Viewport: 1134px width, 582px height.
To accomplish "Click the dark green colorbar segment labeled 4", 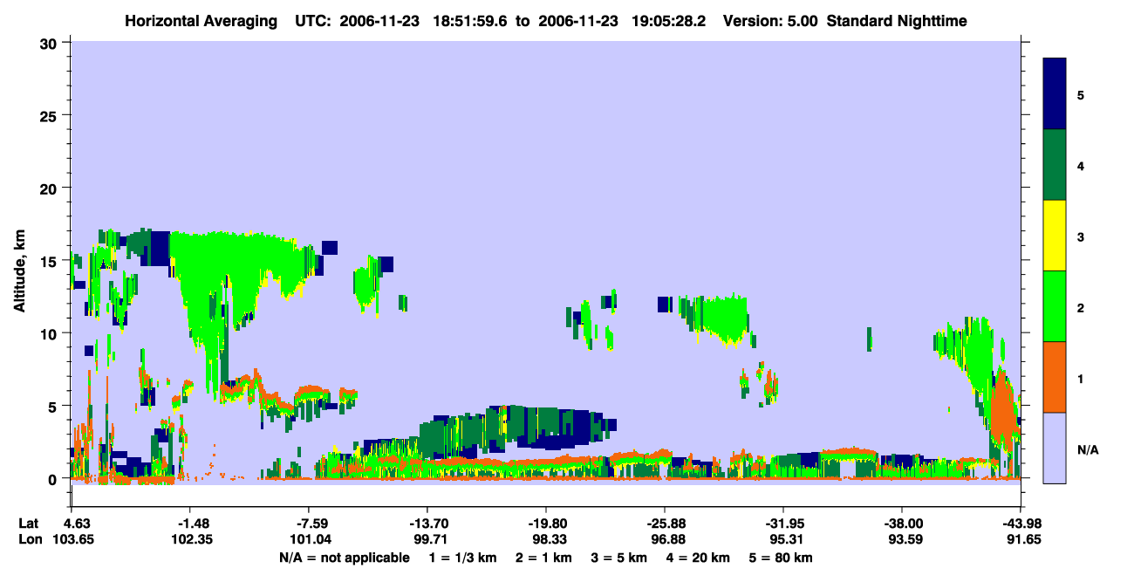I will click(1055, 165).
